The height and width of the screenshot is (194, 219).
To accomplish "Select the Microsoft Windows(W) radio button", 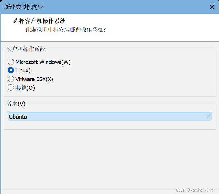I will click(x=11, y=62).
